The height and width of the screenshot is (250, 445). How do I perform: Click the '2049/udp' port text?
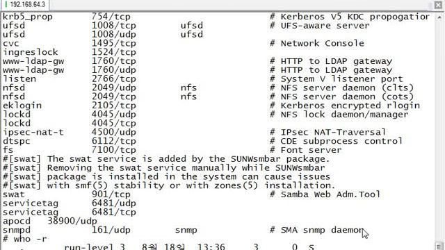pyautogui.click(x=114, y=87)
